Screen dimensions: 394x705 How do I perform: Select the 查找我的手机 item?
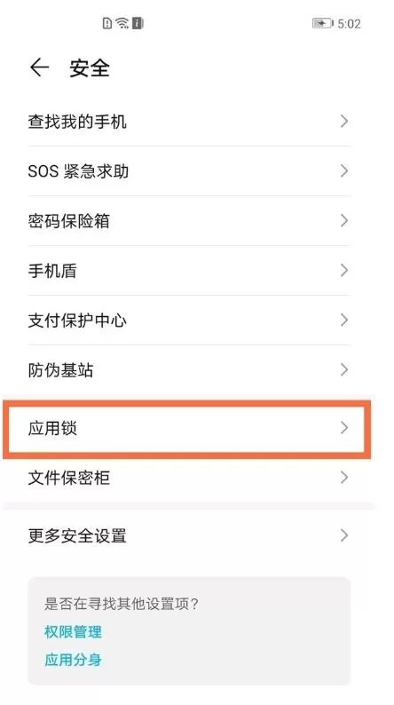coord(189,122)
